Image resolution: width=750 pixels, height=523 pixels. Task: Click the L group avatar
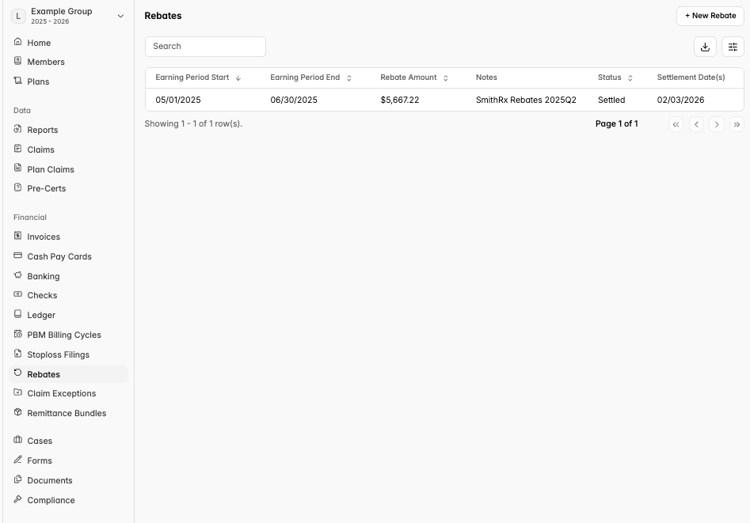click(18, 16)
